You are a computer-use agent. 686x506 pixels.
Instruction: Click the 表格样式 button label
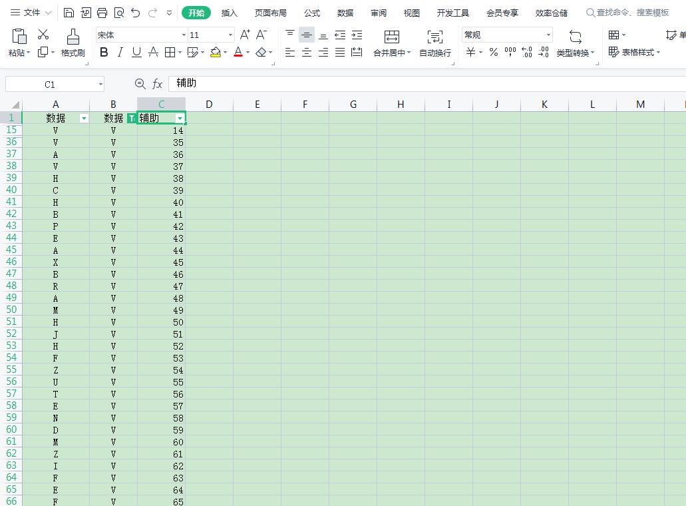[x=638, y=53]
